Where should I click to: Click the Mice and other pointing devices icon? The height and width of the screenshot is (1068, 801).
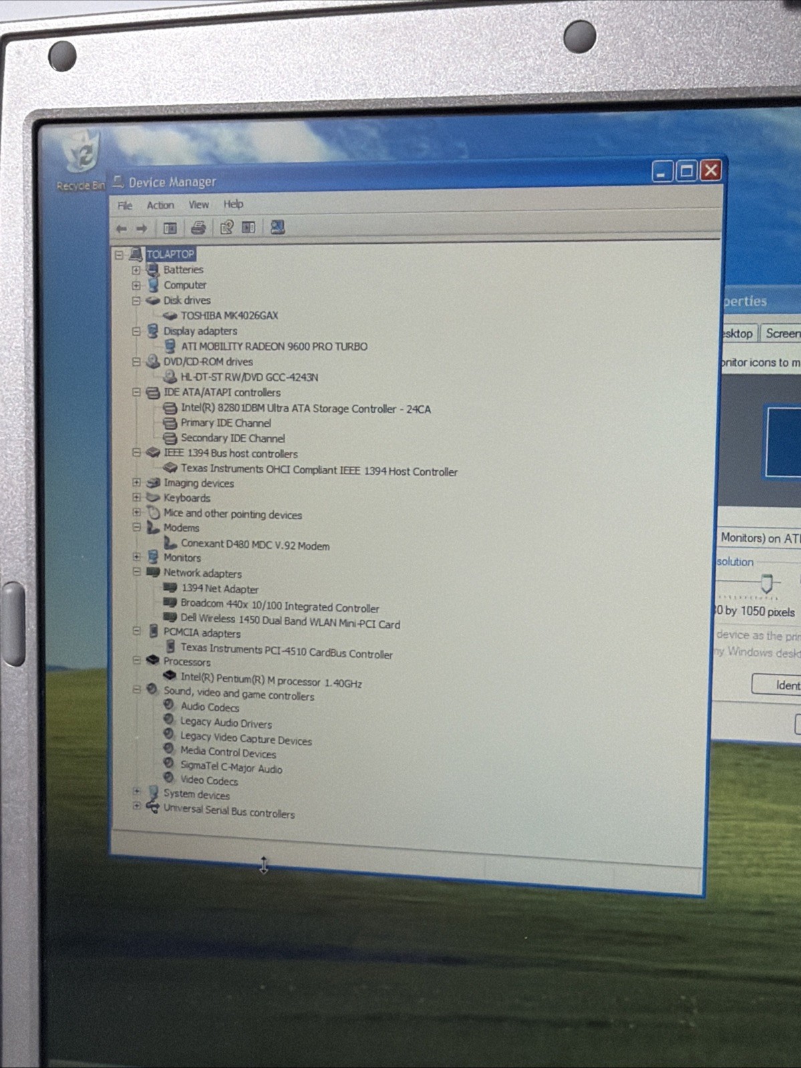click(x=153, y=513)
